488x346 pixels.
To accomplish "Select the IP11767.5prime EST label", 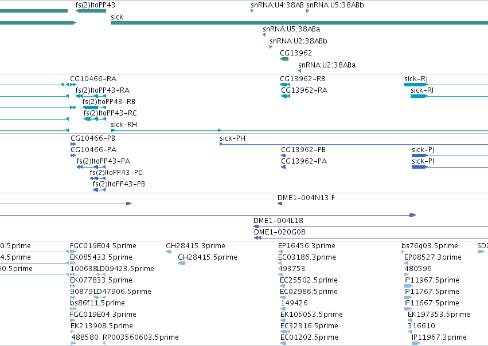I will click(432, 292).
